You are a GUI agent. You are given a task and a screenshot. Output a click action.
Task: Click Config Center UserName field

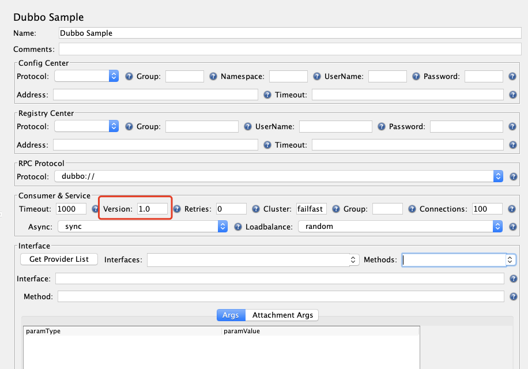(387, 77)
